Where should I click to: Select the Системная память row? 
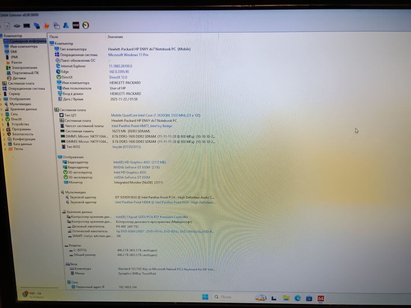[x=105, y=131]
